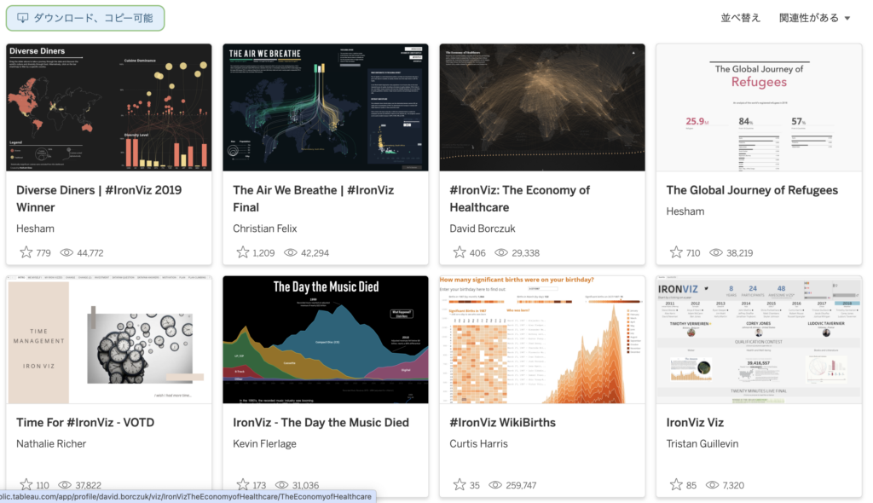Select the star icon on #IronViz WikiBirths
The height and width of the screenshot is (503, 873).
coord(461,483)
